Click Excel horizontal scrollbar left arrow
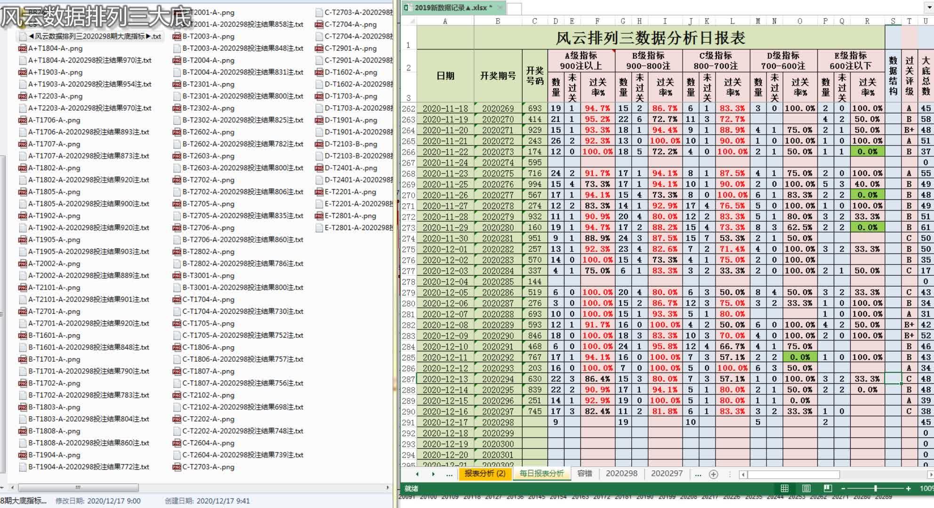This screenshot has height=508, width=934. tap(743, 474)
